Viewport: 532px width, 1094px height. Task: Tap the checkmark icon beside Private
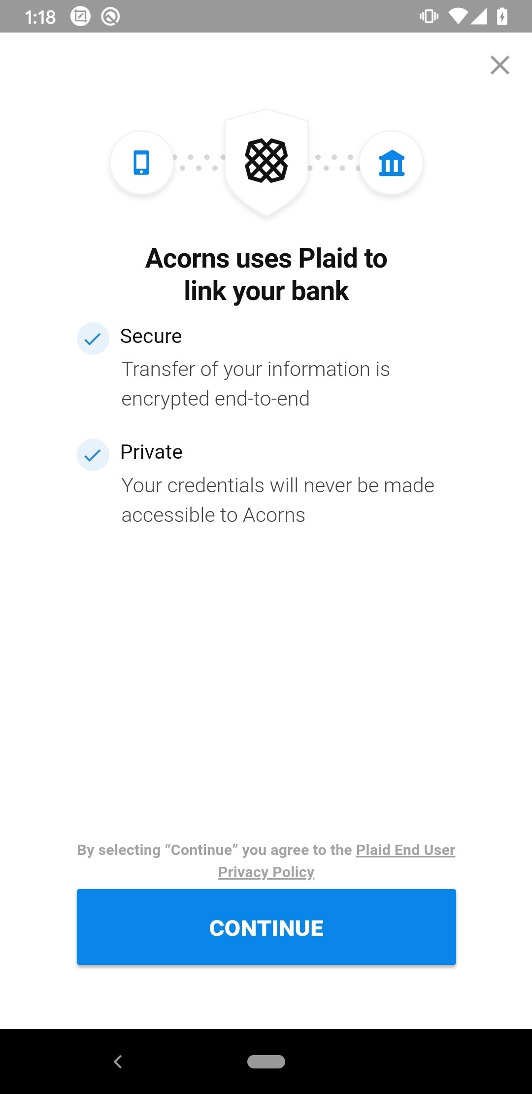tap(93, 455)
